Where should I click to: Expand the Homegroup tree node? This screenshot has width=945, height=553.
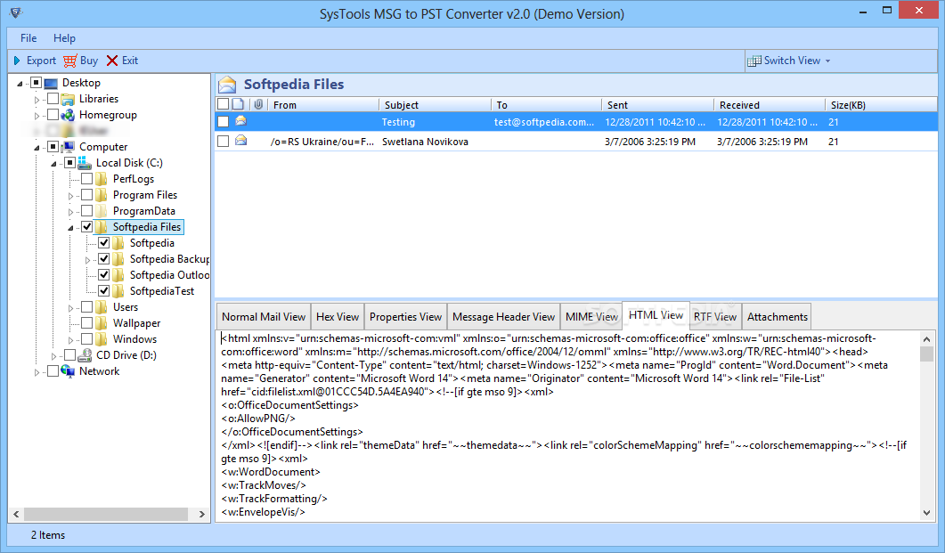pos(37,115)
